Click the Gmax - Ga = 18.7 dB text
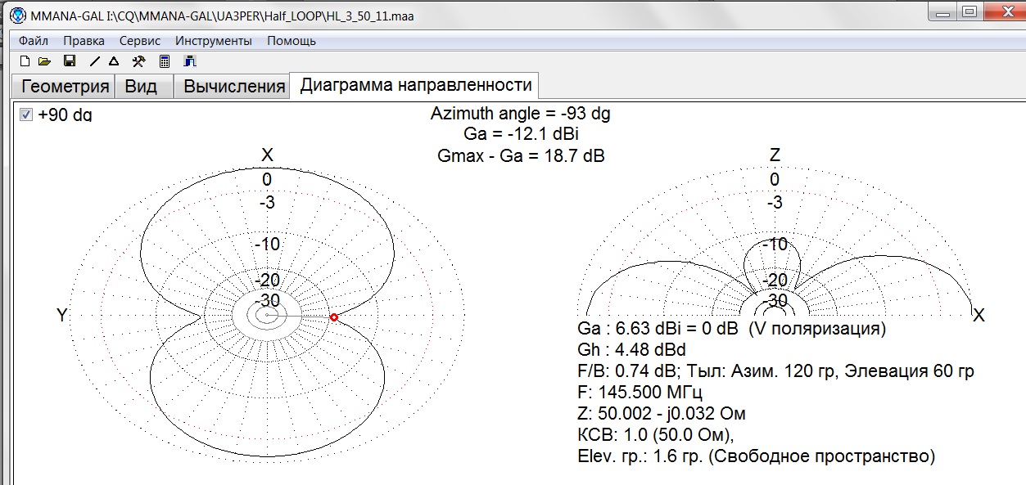Viewport: 1026px width, 485px height. 521,155
